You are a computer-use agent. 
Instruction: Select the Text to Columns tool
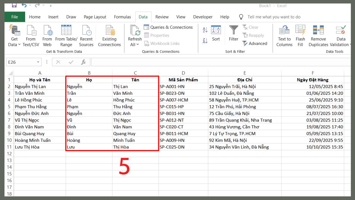click(x=284, y=36)
